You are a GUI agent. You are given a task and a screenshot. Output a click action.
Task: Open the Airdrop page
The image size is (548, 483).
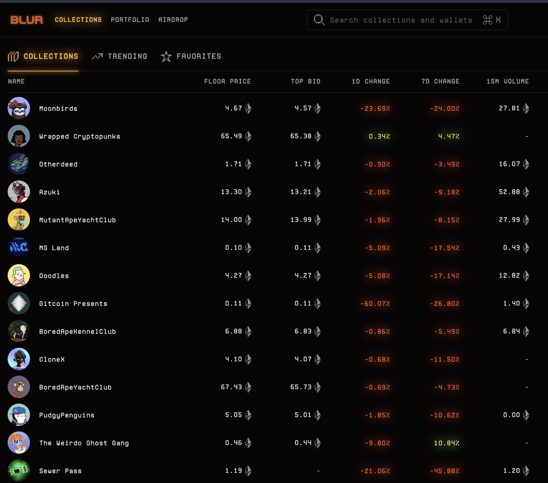tap(173, 20)
